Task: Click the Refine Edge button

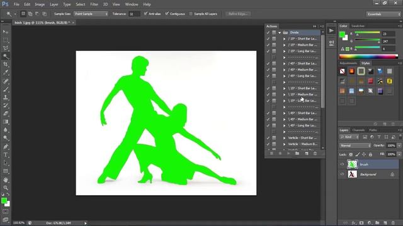Action: (238, 14)
